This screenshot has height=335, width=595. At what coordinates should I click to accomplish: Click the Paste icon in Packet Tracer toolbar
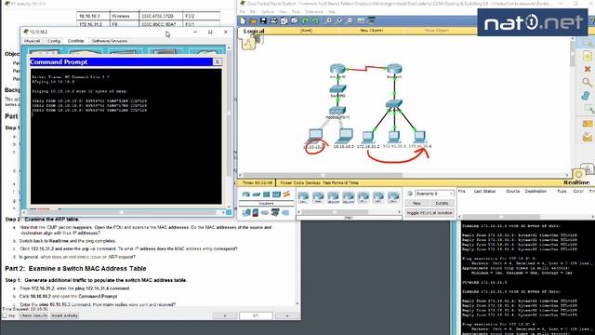click(294, 20)
